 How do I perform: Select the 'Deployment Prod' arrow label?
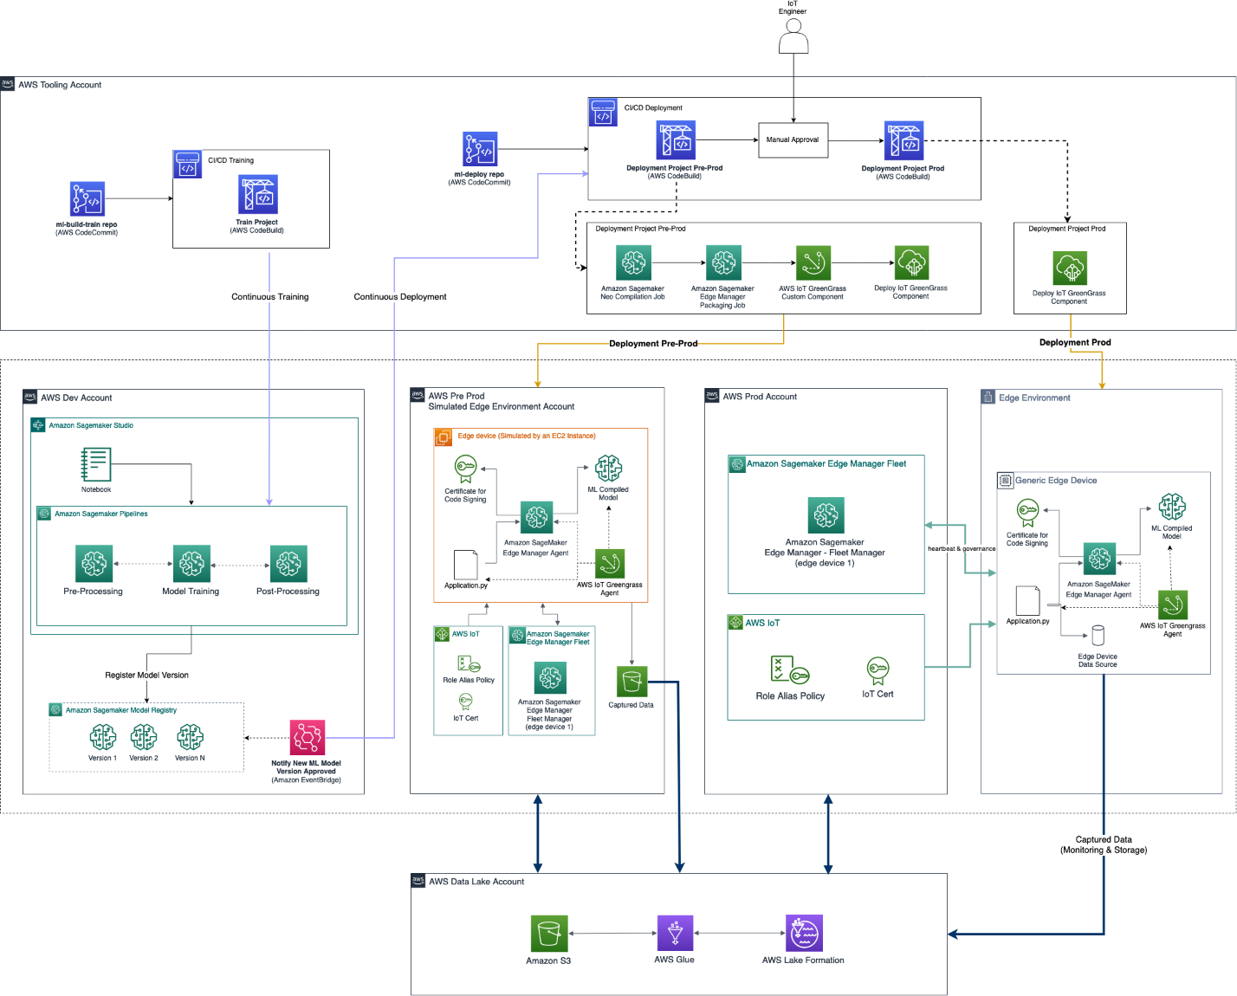1075,343
